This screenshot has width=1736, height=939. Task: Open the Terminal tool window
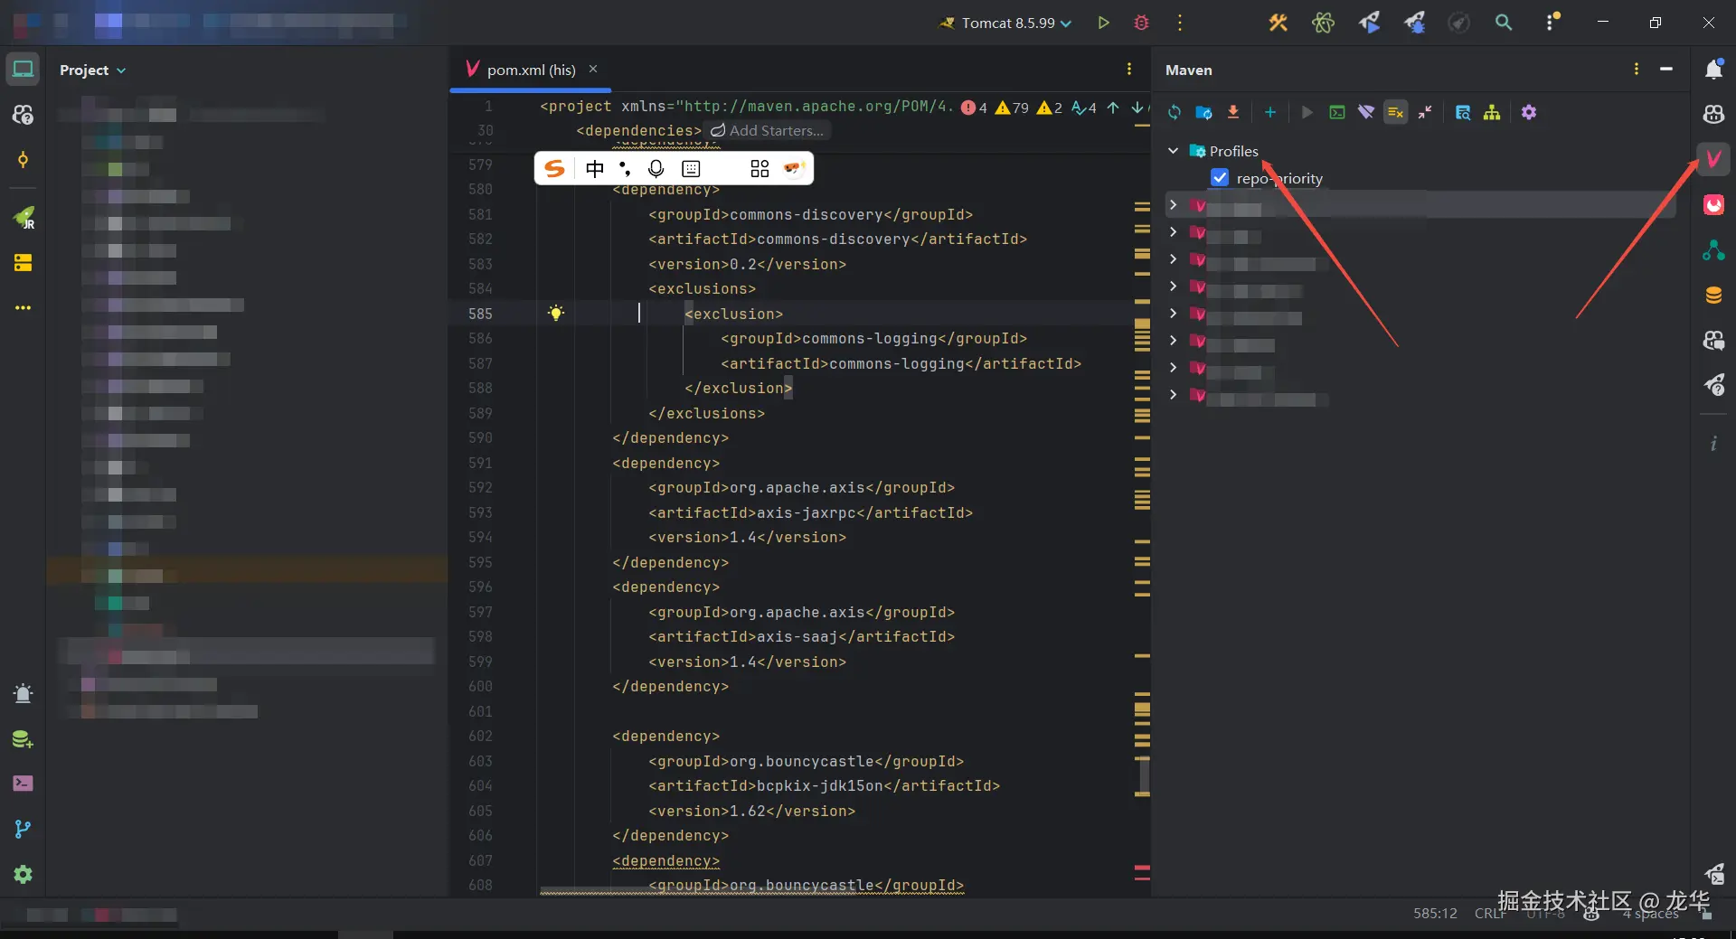[24, 784]
